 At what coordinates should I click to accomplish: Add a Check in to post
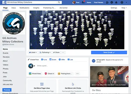click(50, 74)
